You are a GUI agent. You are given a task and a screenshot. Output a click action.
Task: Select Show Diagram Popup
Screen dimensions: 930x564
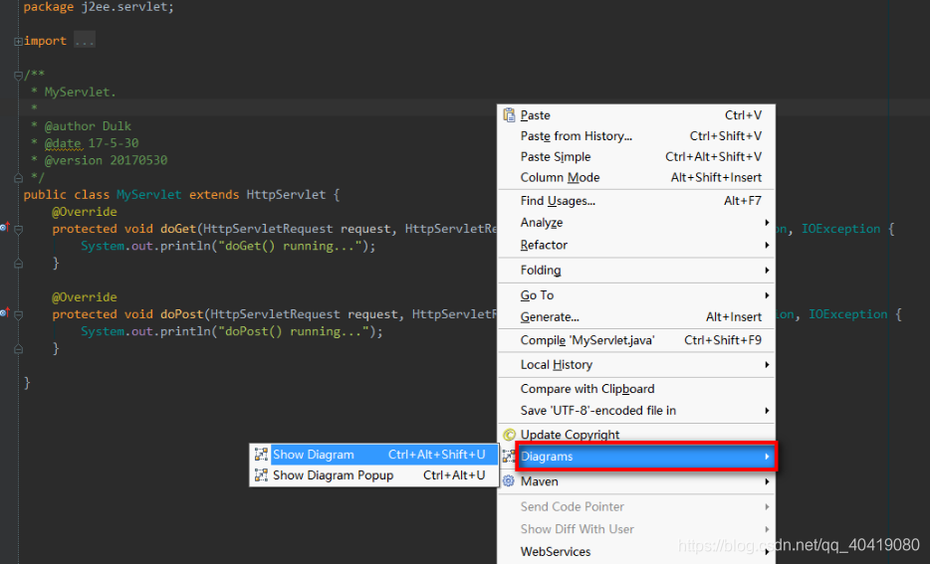point(373,475)
